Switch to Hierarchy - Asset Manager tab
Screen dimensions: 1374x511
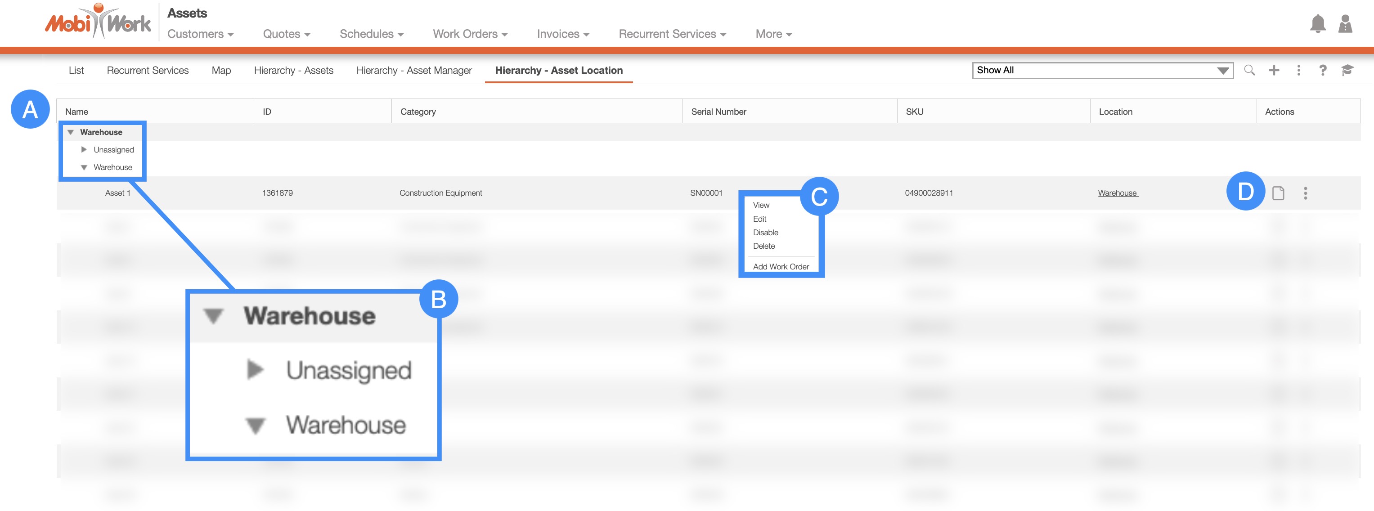pos(414,71)
